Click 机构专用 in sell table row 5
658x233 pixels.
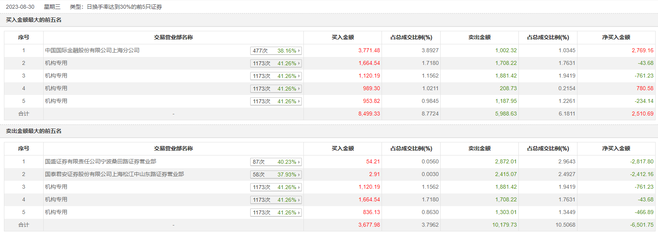(56, 212)
